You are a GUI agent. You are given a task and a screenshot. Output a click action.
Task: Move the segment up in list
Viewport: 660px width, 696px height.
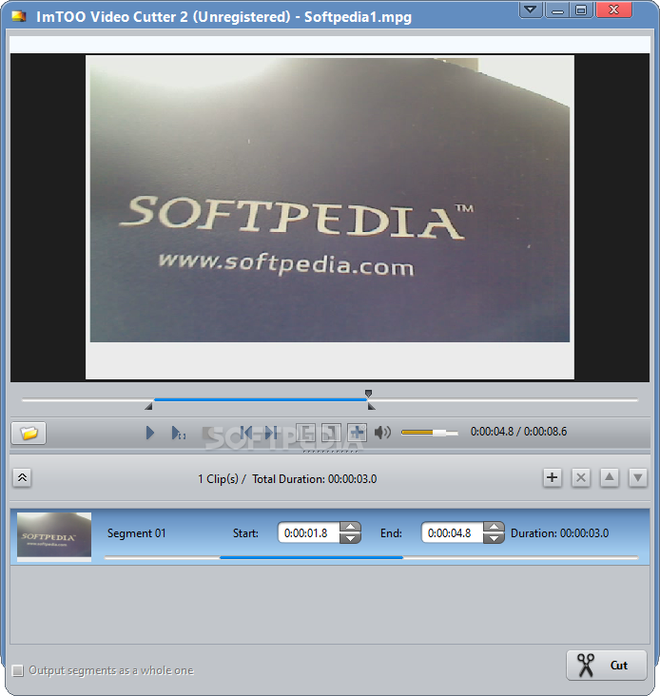click(610, 477)
